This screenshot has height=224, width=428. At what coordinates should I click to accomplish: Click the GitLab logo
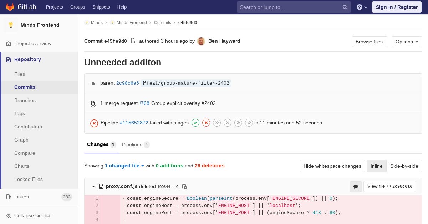pyautogui.click(x=21, y=7)
